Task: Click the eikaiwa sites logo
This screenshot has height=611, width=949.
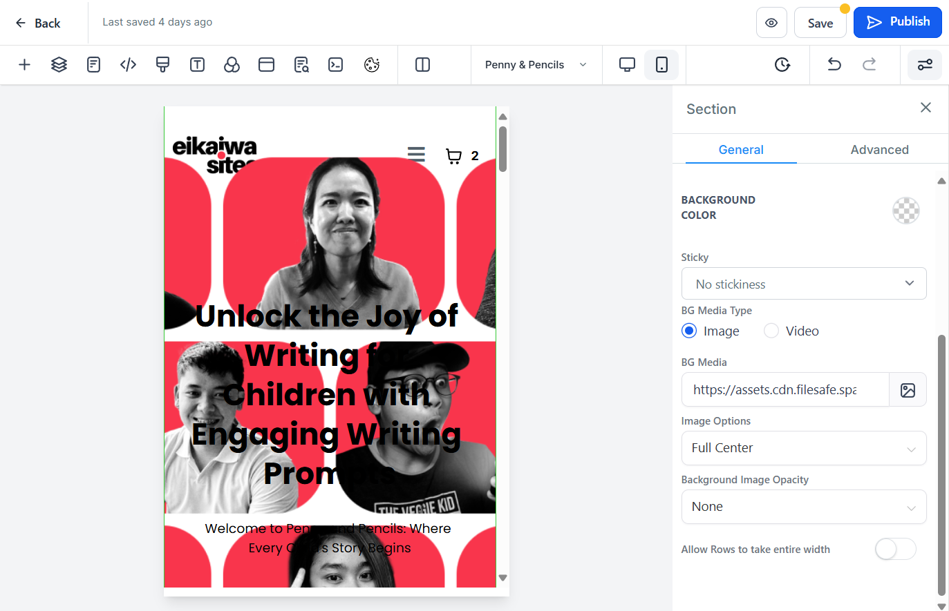Action: (214, 155)
